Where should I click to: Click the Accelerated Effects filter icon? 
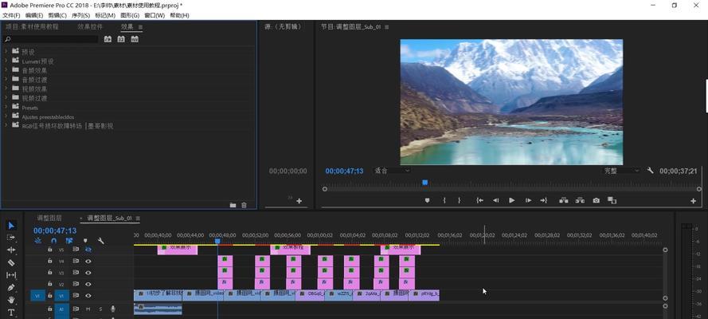108,39
